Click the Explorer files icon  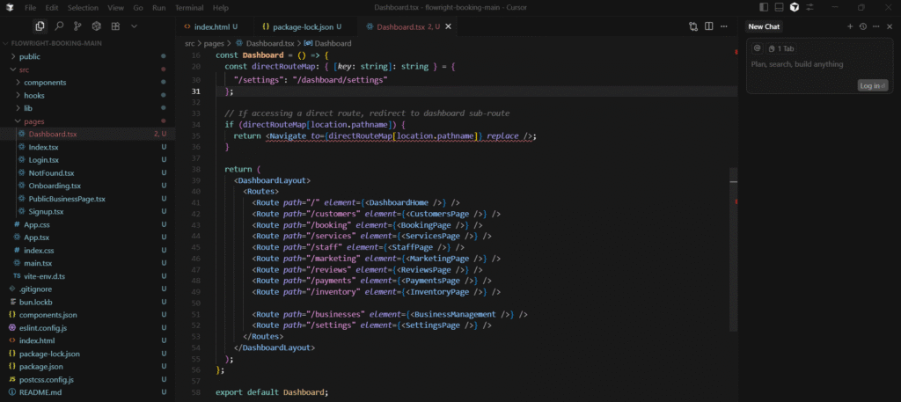click(x=40, y=26)
